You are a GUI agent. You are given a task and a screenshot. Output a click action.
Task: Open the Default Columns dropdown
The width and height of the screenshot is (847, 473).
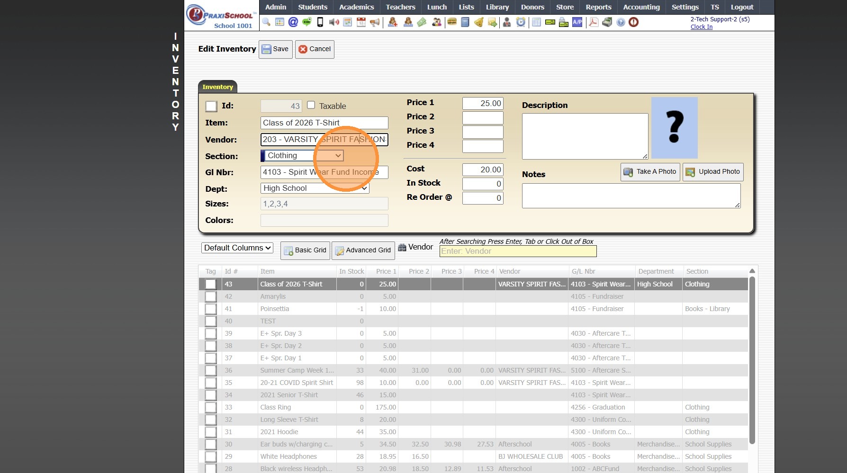237,248
